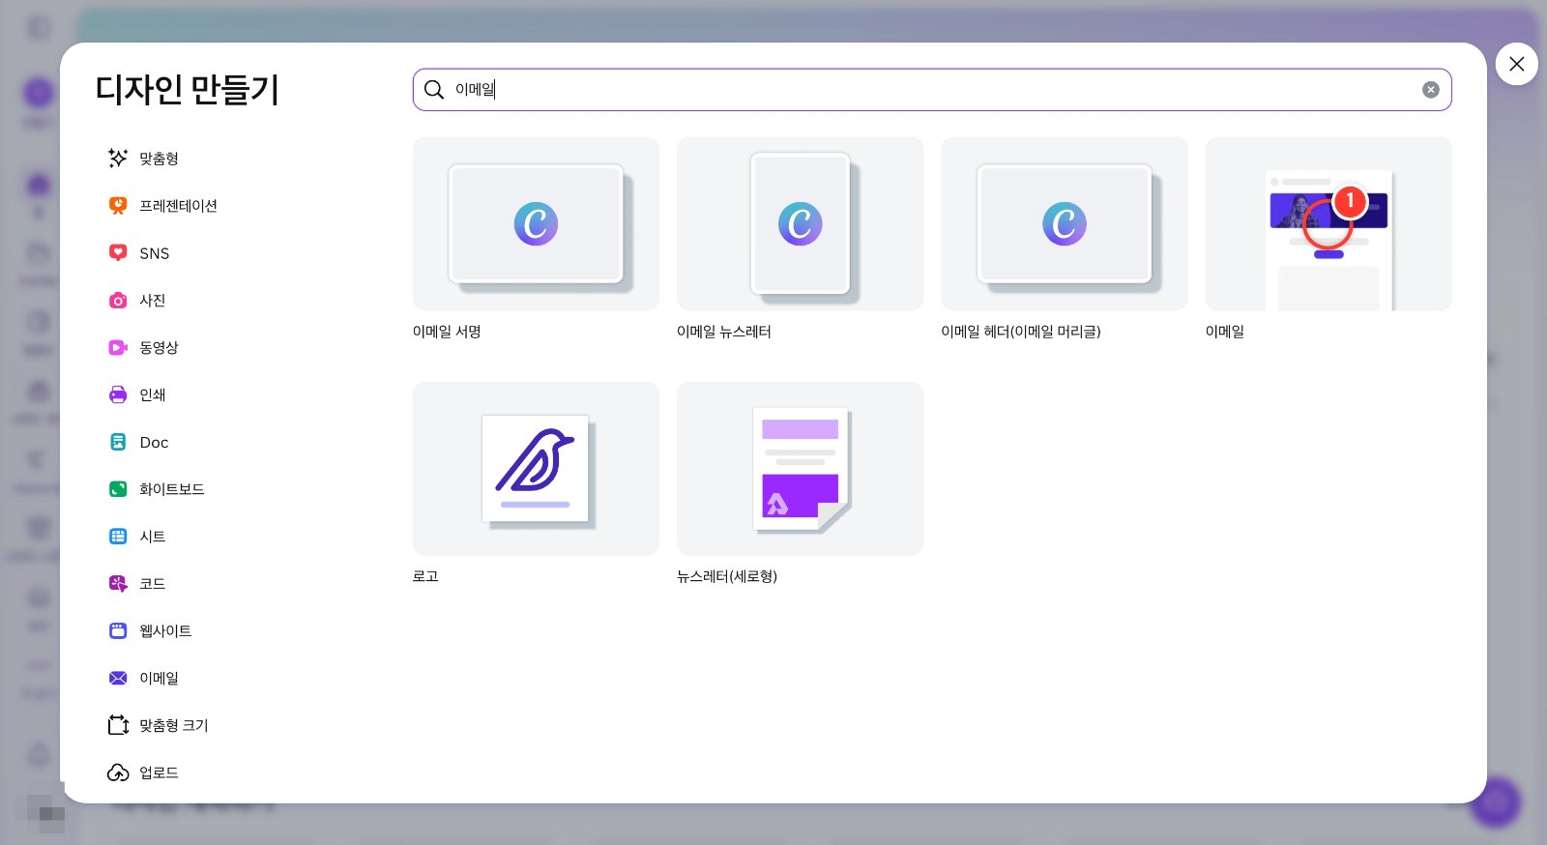This screenshot has height=845, width=1547.
Task: Click the 이메일 헤더(이메일 머리글) label
Action: coord(1021,332)
